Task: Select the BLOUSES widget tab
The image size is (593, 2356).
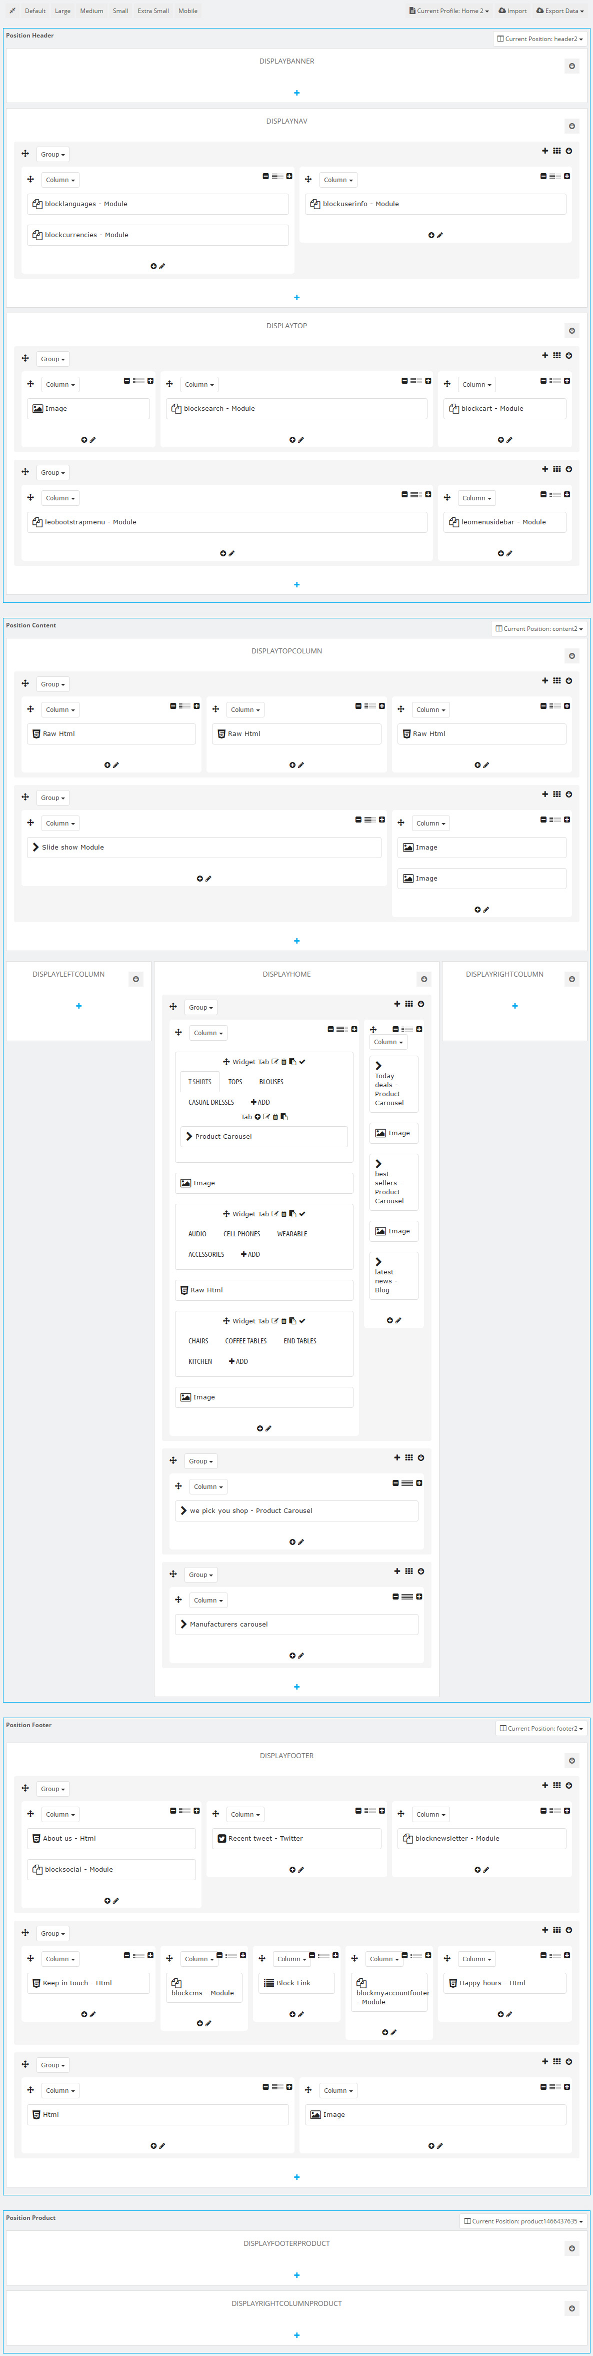Action: tap(271, 1082)
